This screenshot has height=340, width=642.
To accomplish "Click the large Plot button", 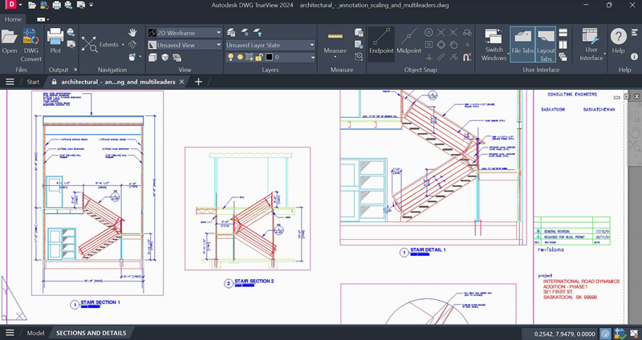I will pos(55,41).
